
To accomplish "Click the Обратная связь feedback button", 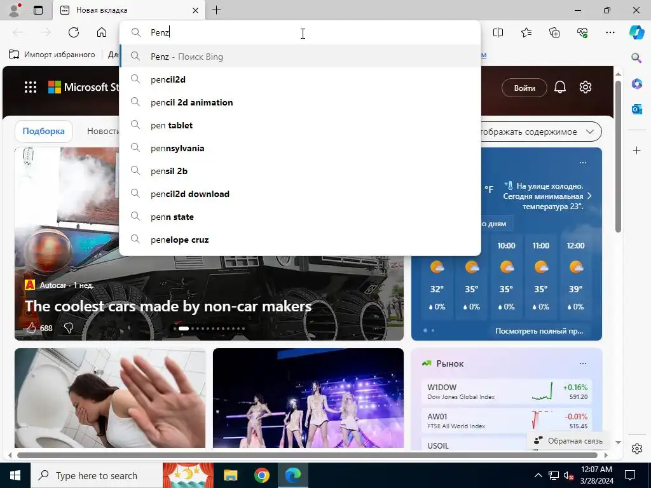I will [x=568, y=441].
